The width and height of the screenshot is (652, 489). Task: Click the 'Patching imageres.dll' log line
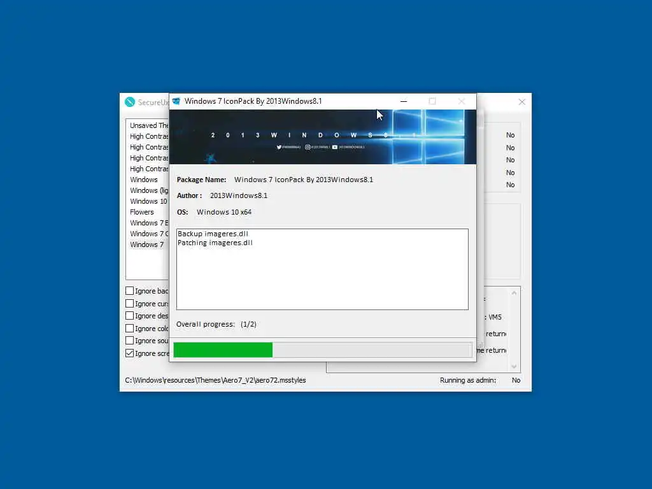pyautogui.click(x=215, y=243)
